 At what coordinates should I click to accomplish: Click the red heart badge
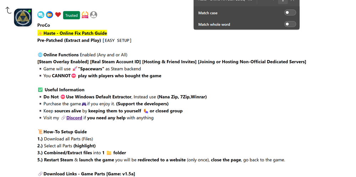click(x=58, y=15)
